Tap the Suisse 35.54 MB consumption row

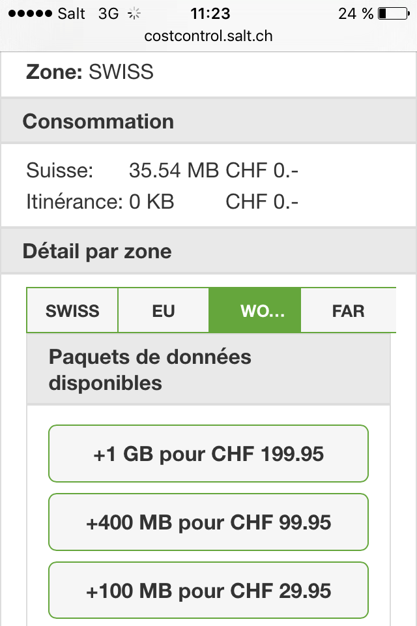162,170
